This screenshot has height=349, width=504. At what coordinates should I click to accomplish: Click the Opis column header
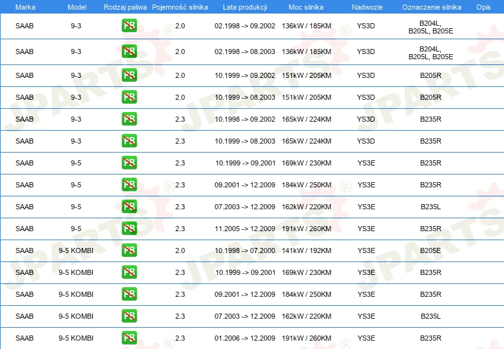click(483, 6)
